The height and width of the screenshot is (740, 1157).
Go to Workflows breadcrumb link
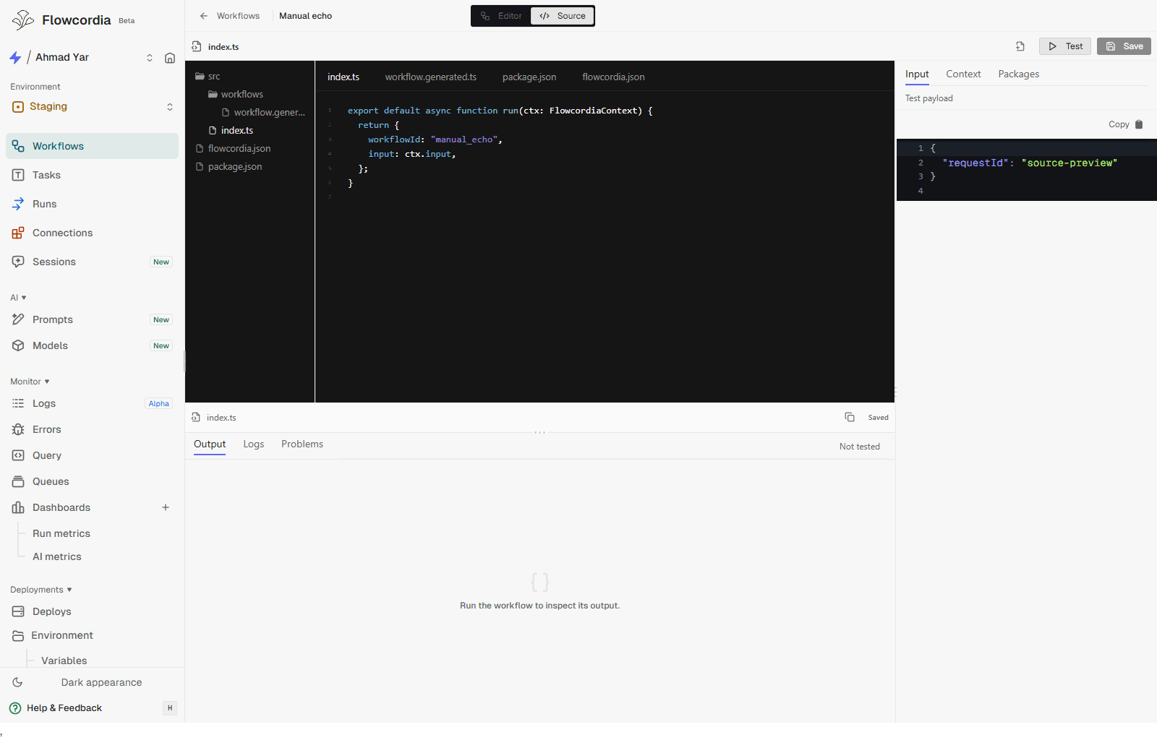click(x=238, y=16)
